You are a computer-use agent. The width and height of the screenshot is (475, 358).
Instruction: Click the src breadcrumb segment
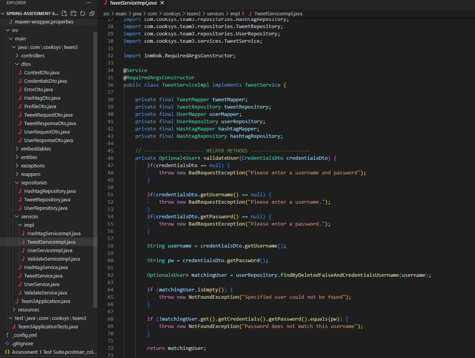[107, 13]
